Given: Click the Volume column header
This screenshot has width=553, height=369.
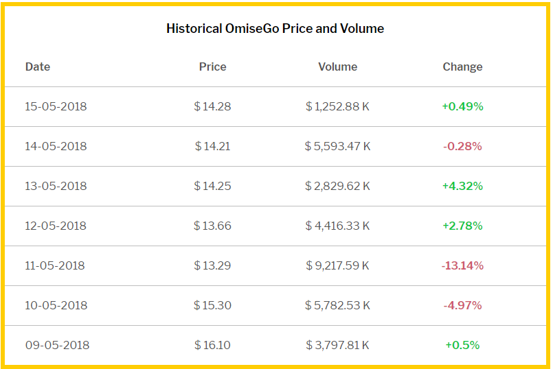Looking at the screenshot, I should [x=337, y=67].
